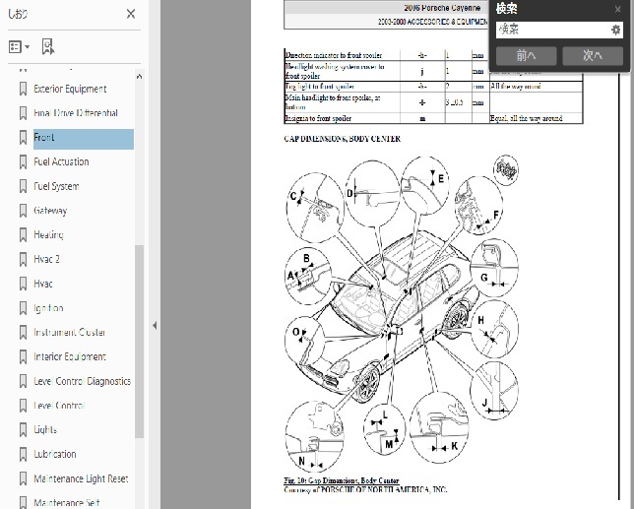Open the Hvac bookmark
The image size is (634, 509).
43,284
